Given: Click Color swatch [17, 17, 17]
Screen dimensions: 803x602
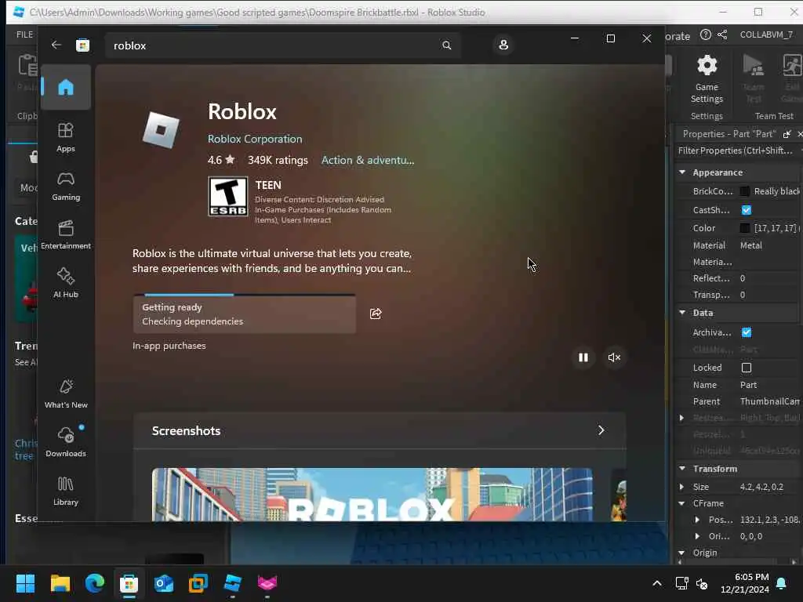Looking at the screenshot, I should 745,228.
